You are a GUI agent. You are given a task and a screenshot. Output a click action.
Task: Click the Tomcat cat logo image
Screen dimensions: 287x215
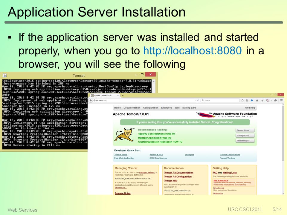click(x=124, y=135)
